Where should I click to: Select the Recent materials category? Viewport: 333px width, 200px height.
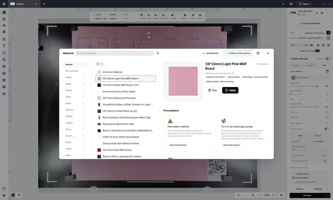click(x=75, y=65)
